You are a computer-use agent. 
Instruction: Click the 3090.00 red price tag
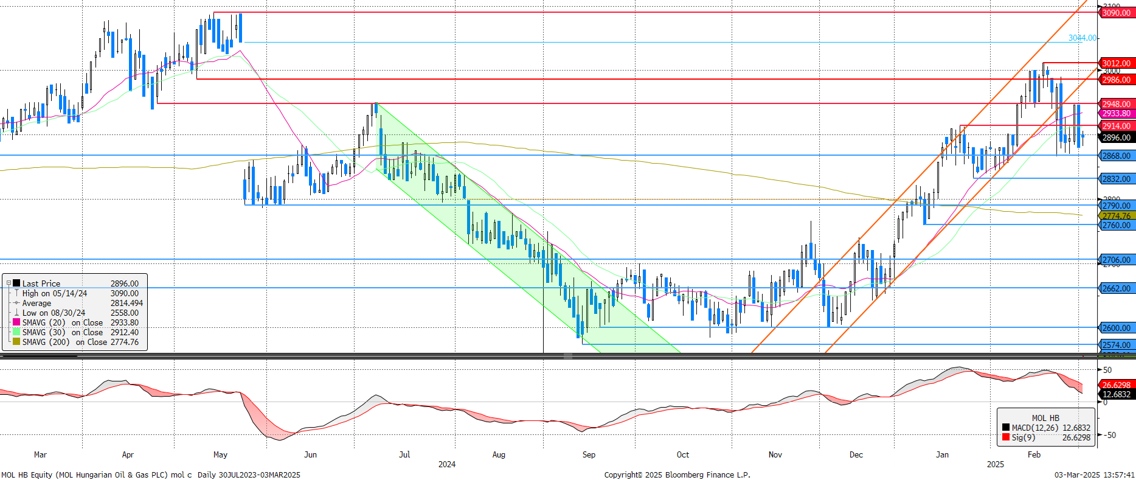tap(1117, 13)
